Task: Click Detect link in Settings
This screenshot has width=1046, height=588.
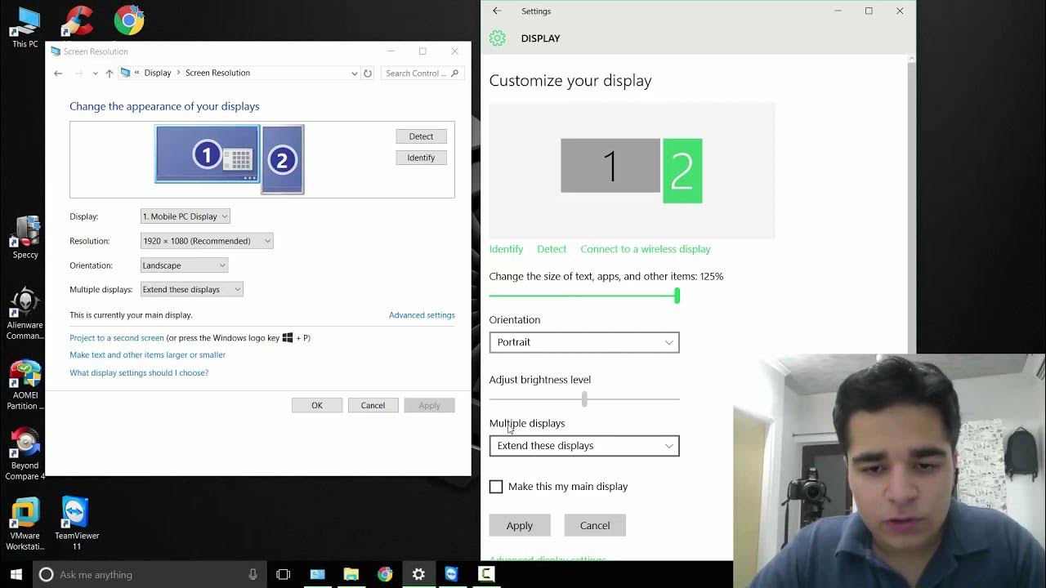Action: [552, 249]
